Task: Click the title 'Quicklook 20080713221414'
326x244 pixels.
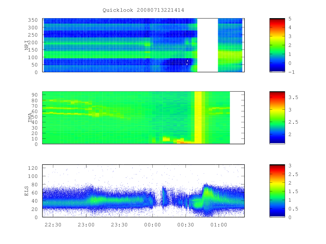Action: point(143,10)
